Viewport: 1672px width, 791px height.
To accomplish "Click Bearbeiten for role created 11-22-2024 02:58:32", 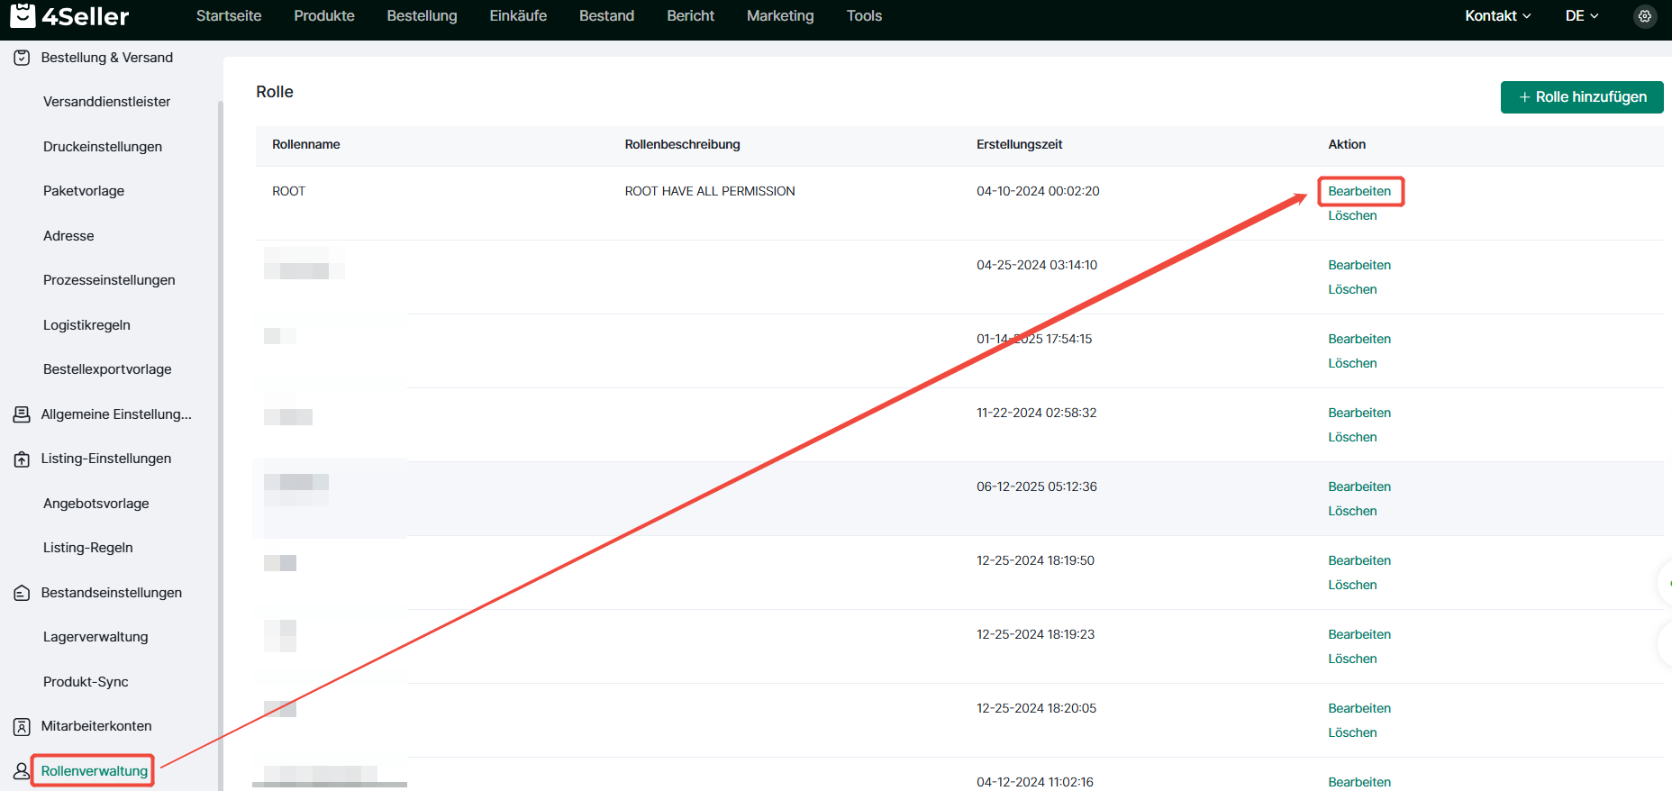I will (1359, 413).
